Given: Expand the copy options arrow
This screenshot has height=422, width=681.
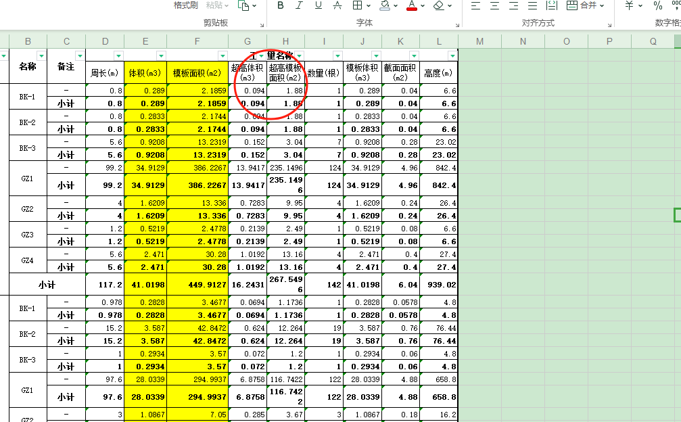Looking at the screenshot, I should [254, 5].
